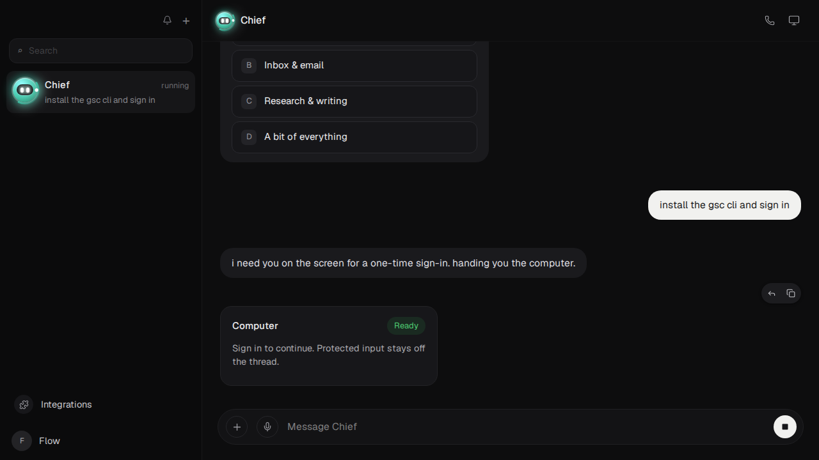Select option B Inbox & email
The image size is (819, 460).
[354, 65]
